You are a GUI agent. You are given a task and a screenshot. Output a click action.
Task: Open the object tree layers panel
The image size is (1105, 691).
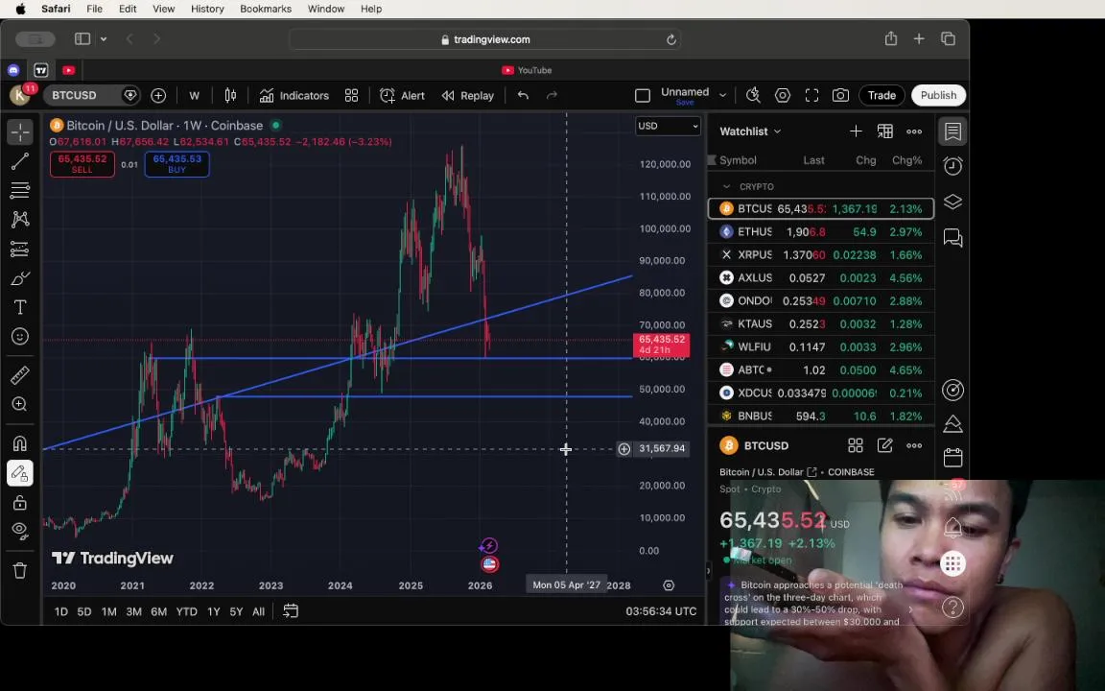[952, 202]
